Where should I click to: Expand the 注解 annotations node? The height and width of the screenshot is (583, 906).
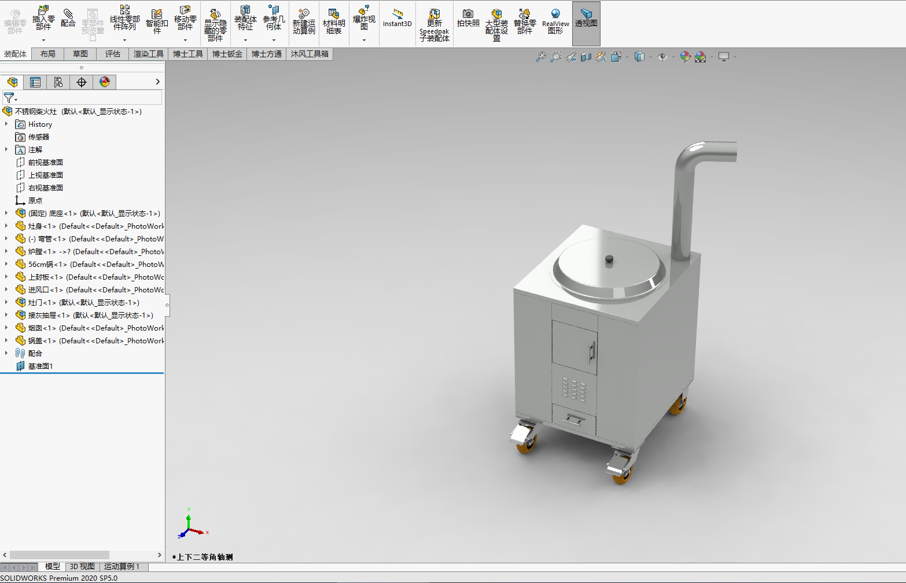pos(6,149)
